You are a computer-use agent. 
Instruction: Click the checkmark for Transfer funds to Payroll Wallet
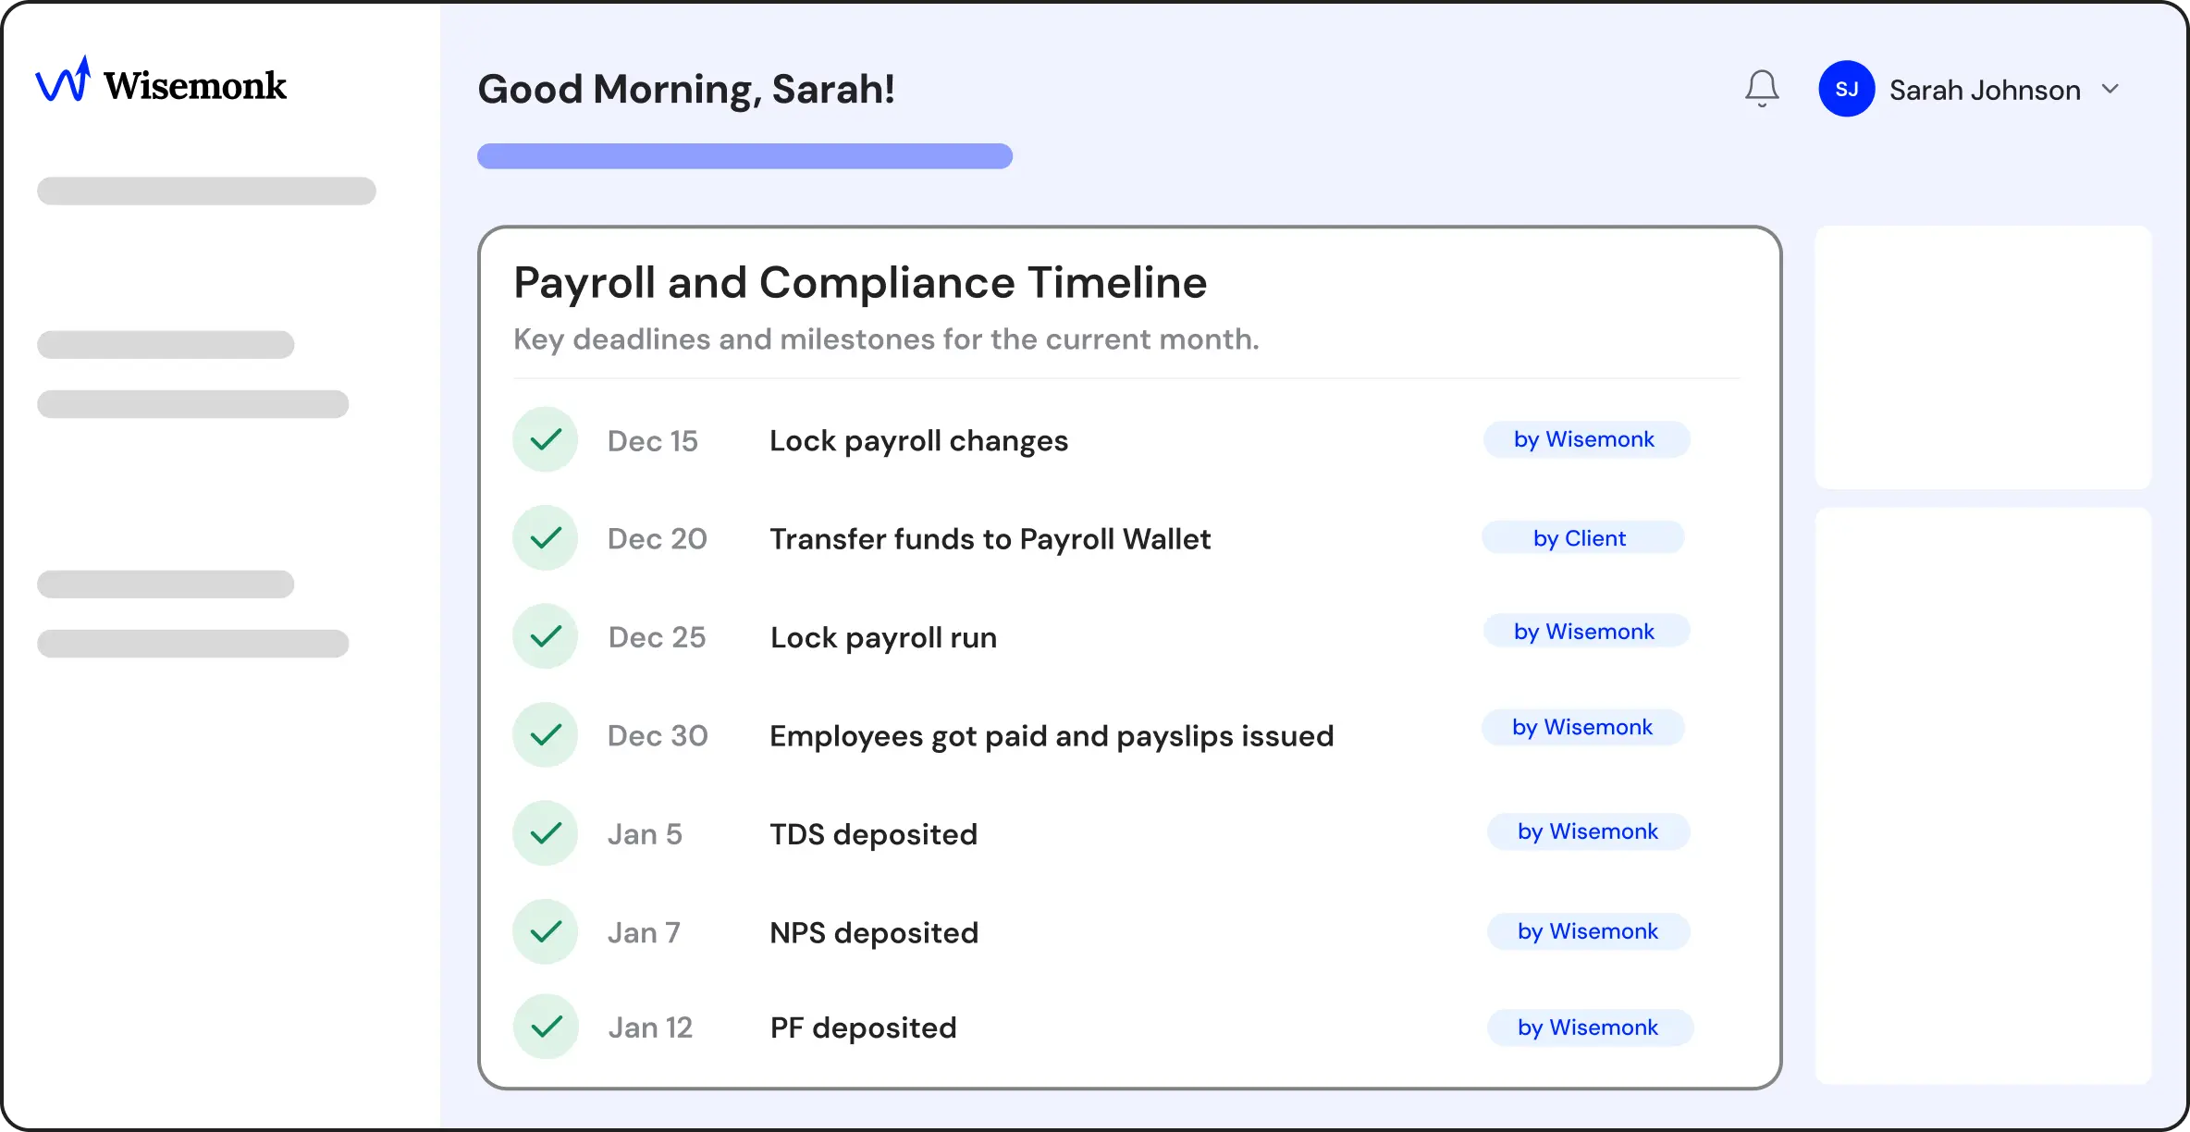[x=546, y=537]
